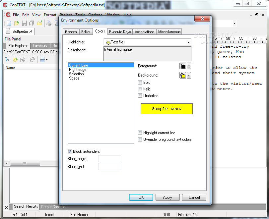The image size is (269, 219).
Task: Click the Foreground color swatch button
Action: (x=183, y=66)
